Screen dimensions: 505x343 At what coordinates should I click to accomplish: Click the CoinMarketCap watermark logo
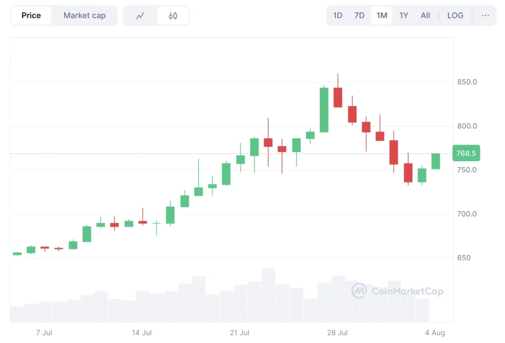[397, 291]
